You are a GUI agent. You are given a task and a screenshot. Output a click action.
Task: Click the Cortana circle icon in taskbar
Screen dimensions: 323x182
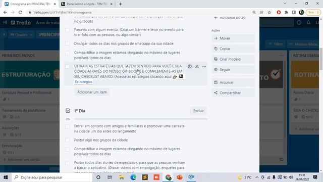(98, 177)
